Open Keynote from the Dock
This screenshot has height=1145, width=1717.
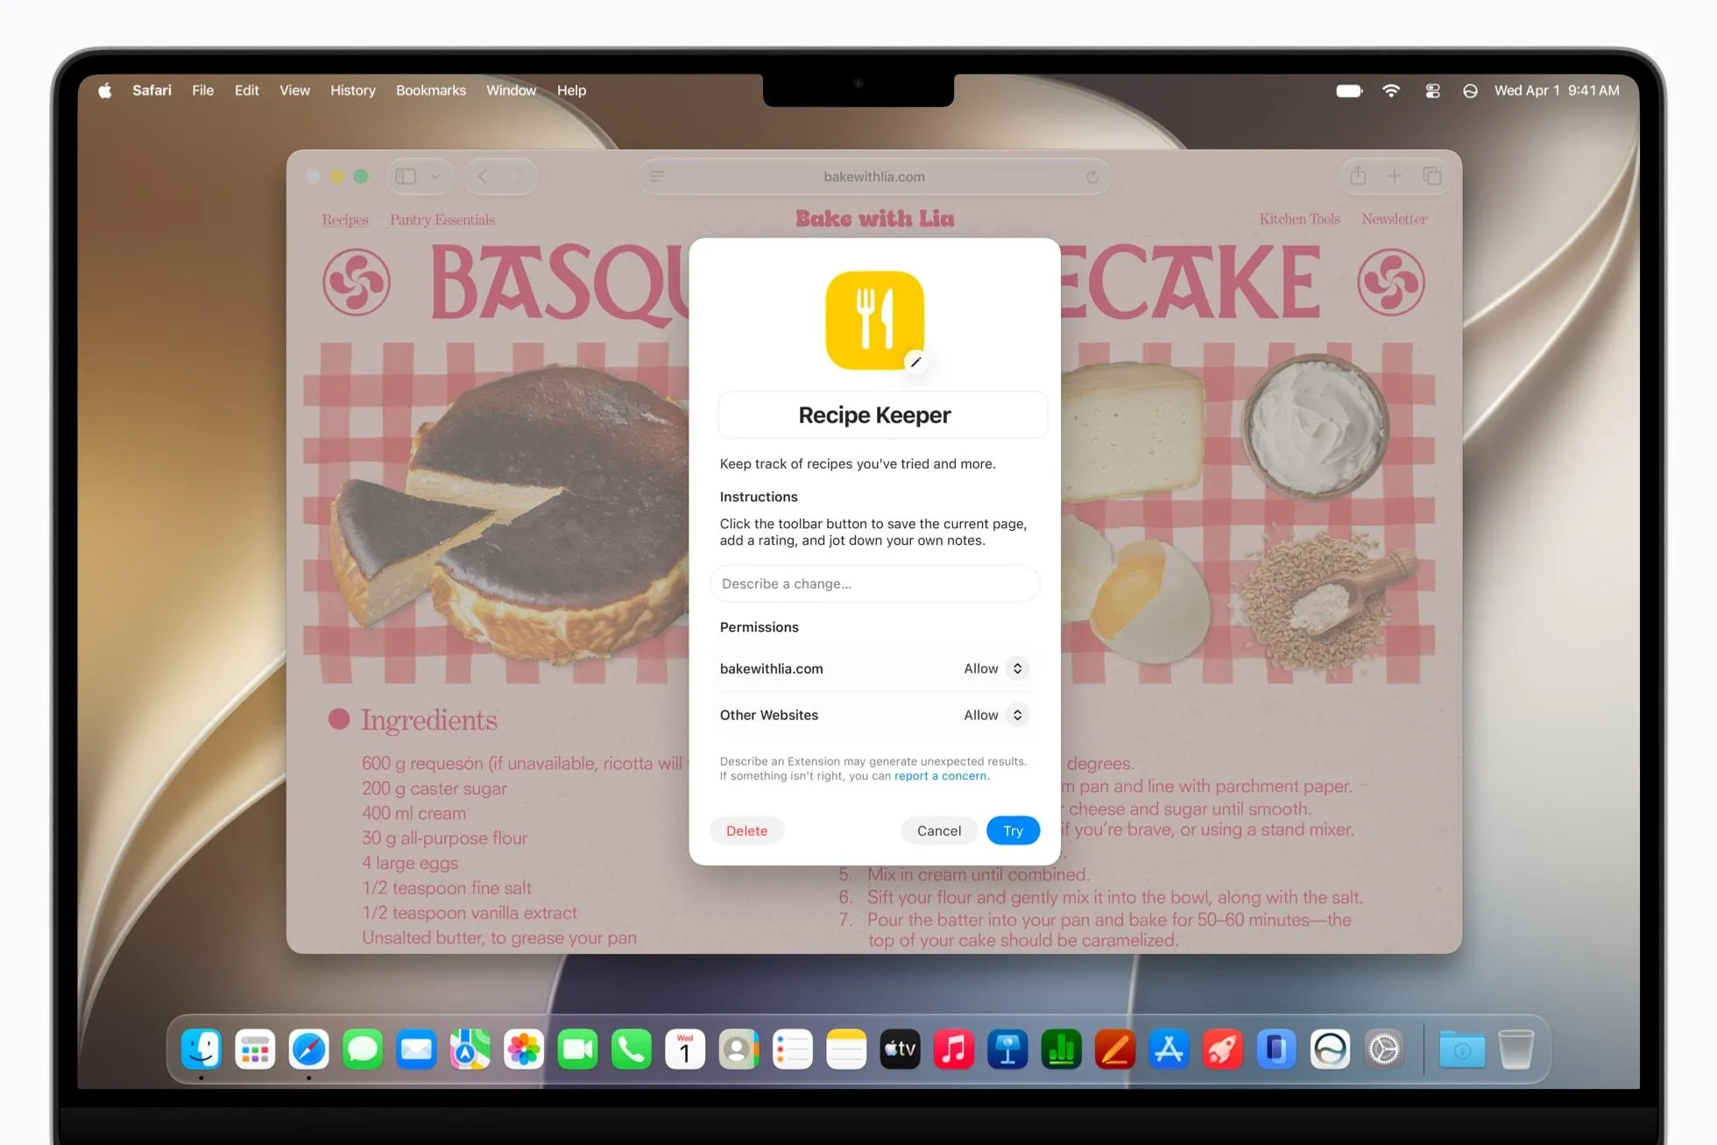pyautogui.click(x=1007, y=1049)
